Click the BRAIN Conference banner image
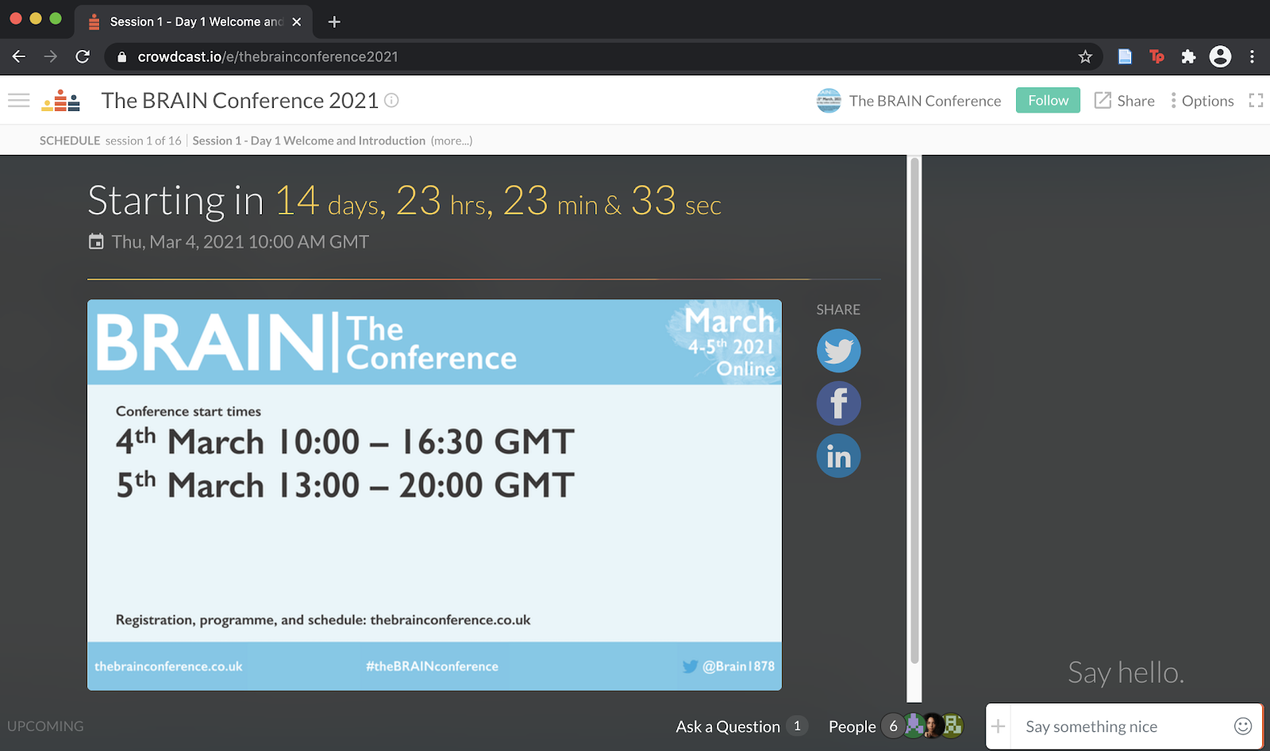 [x=434, y=495]
